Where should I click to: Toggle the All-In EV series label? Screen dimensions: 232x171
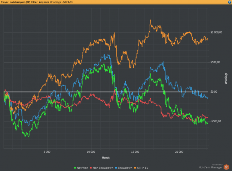143,168
